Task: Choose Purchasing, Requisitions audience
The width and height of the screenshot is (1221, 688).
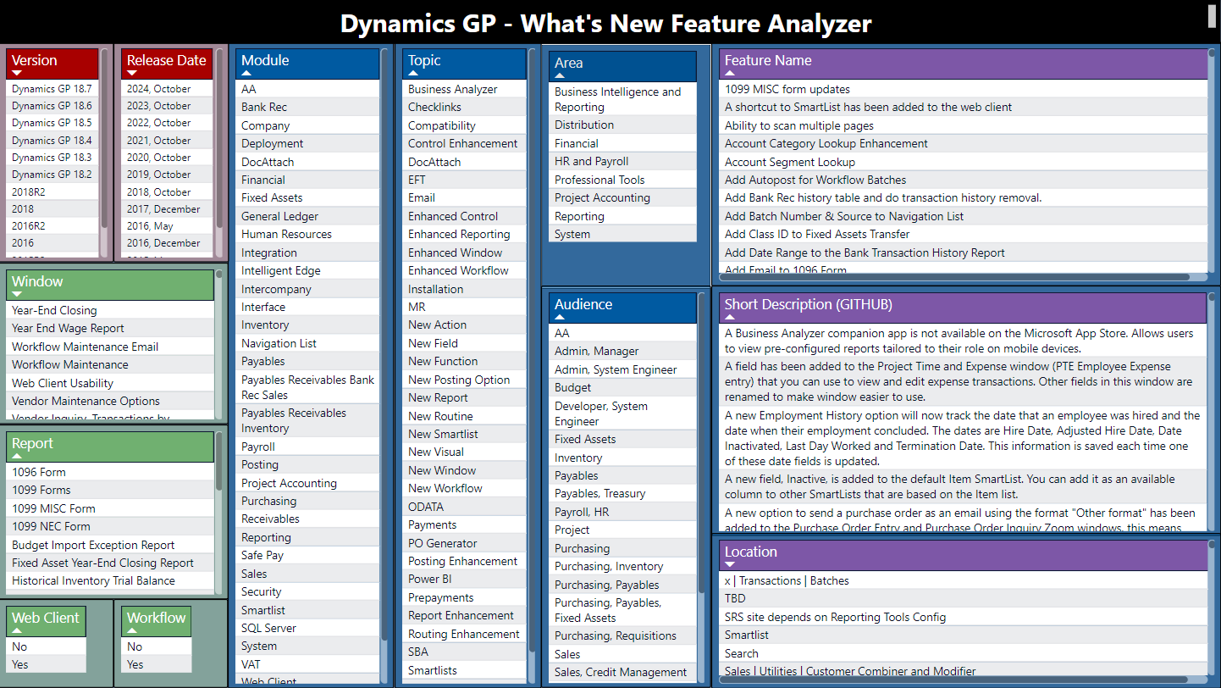Action: [x=622, y=635]
